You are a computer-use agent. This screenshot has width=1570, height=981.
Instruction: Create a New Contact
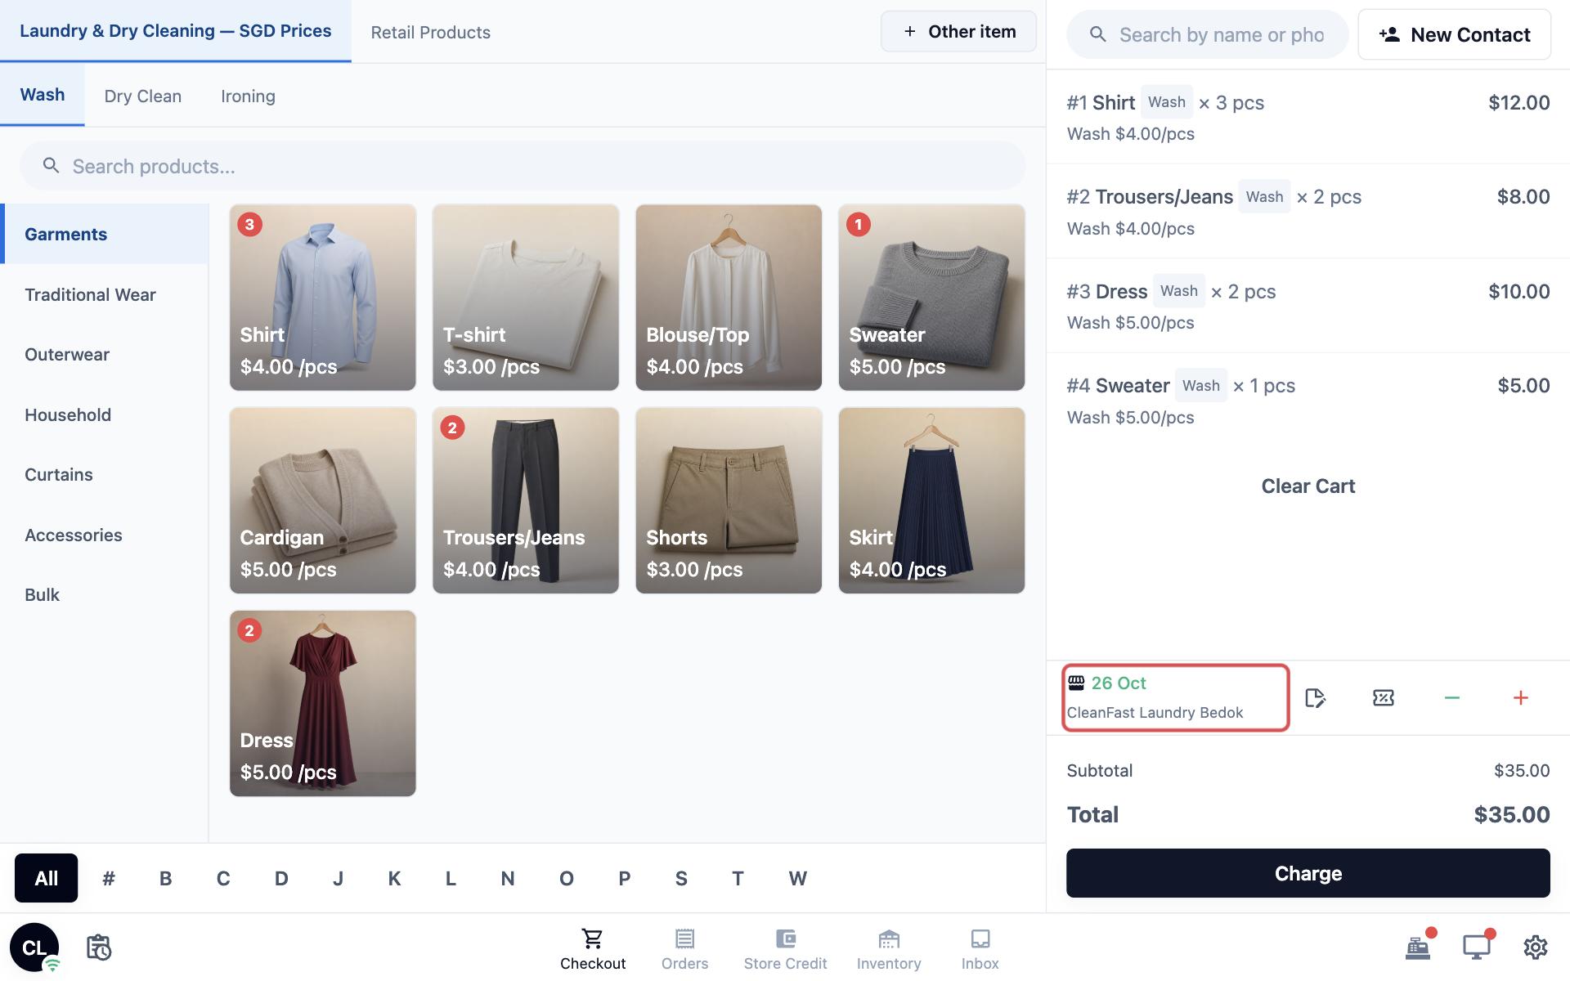(x=1455, y=34)
